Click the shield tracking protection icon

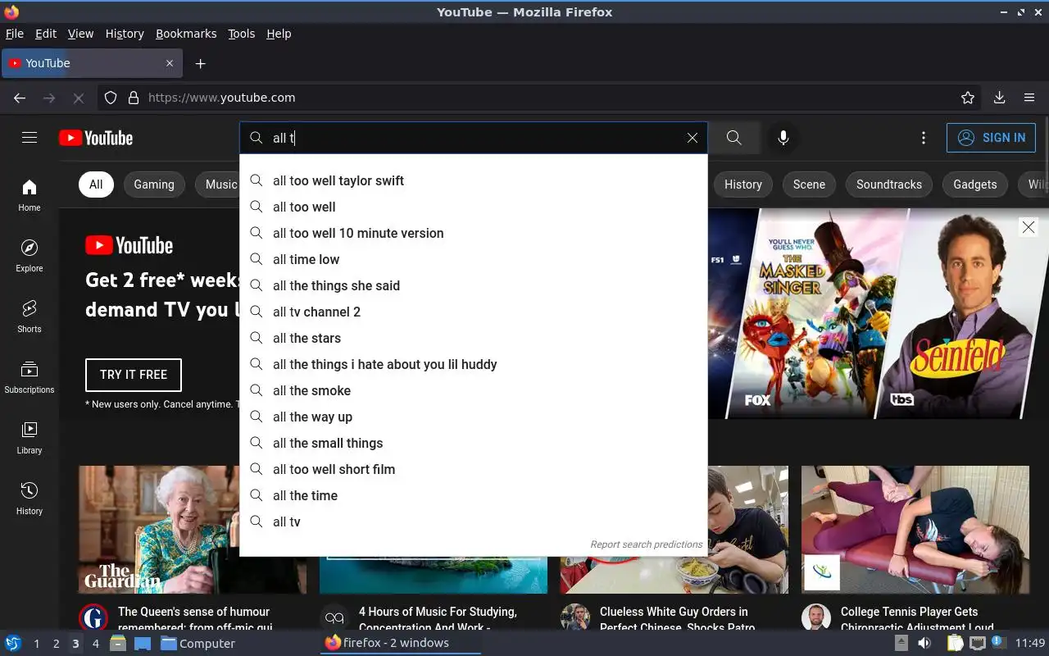pos(111,98)
